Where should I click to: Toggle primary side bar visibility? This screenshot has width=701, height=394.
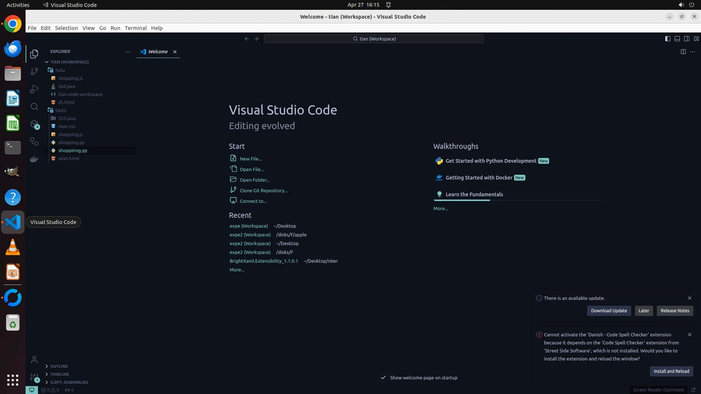pyautogui.click(x=667, y=39)
